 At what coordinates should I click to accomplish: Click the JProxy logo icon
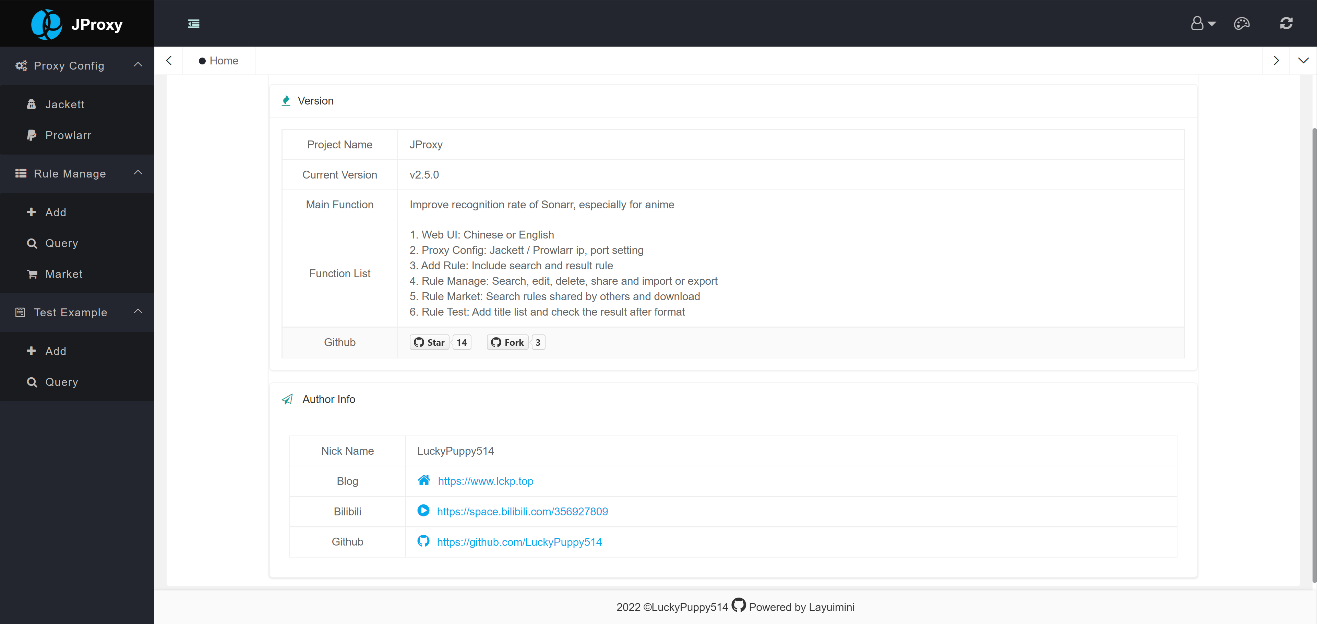pos(47,24)
